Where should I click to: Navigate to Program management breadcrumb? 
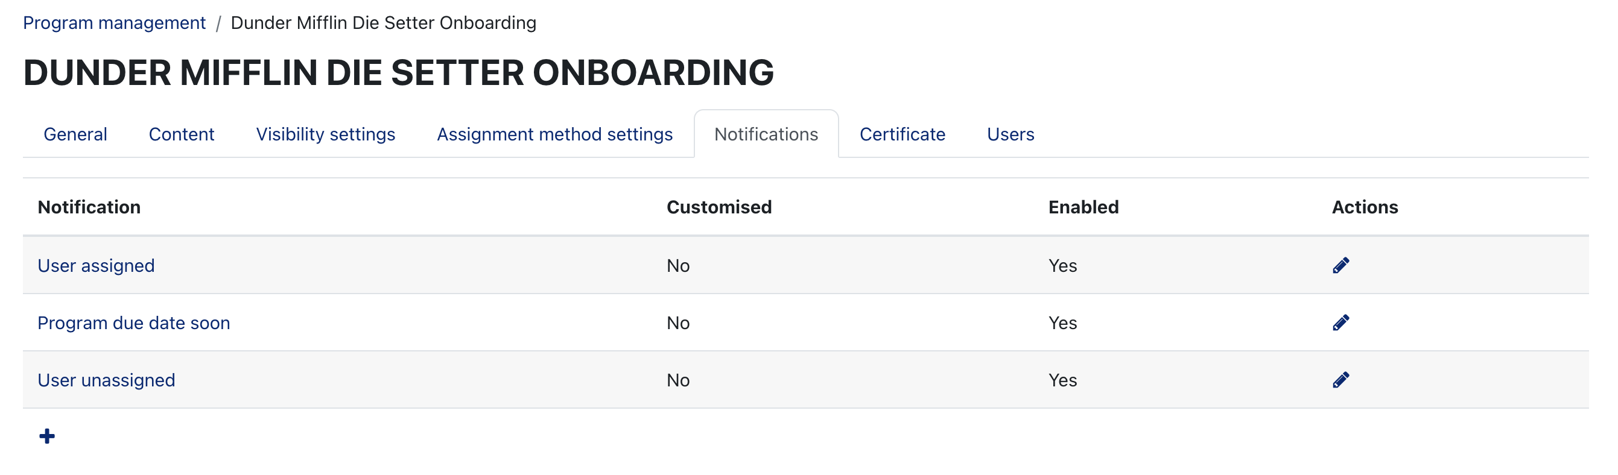coord(114,24)
